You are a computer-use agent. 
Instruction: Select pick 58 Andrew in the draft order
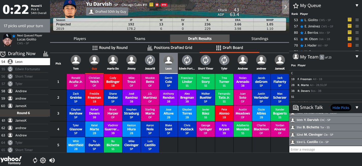25,91
